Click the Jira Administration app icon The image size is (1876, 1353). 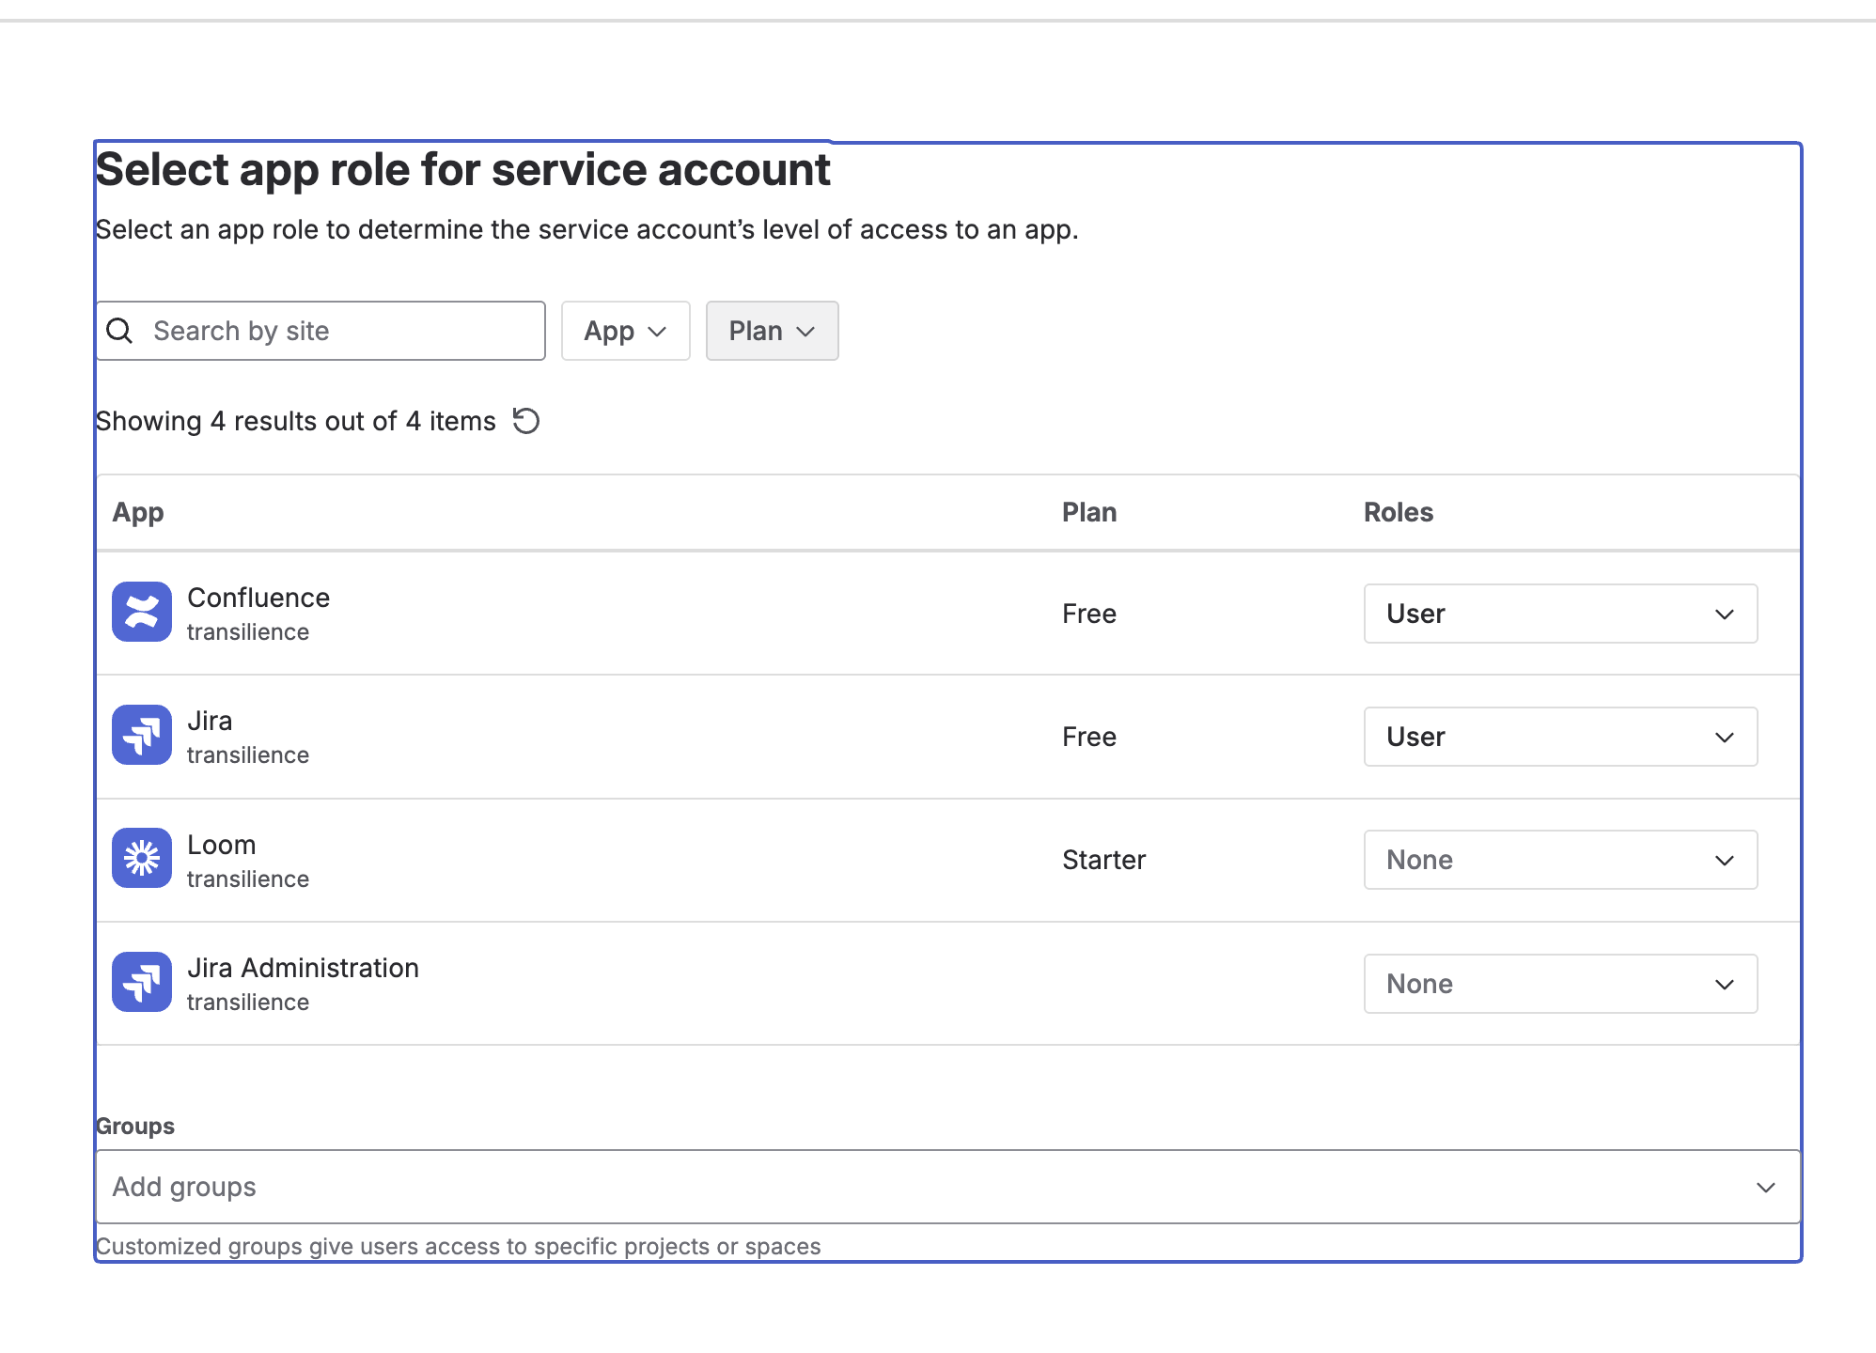[x=142, y=982]
